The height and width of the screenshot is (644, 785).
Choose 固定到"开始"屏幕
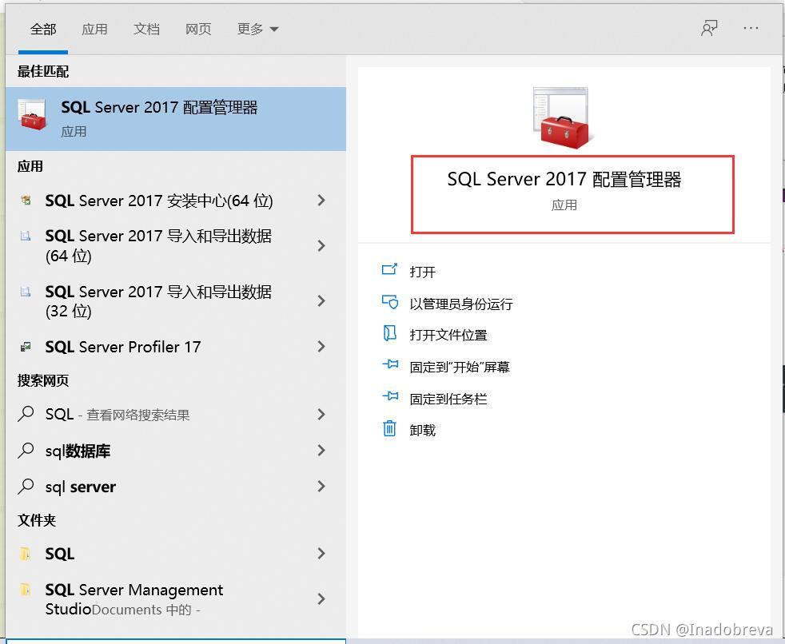tap(460, 368)
